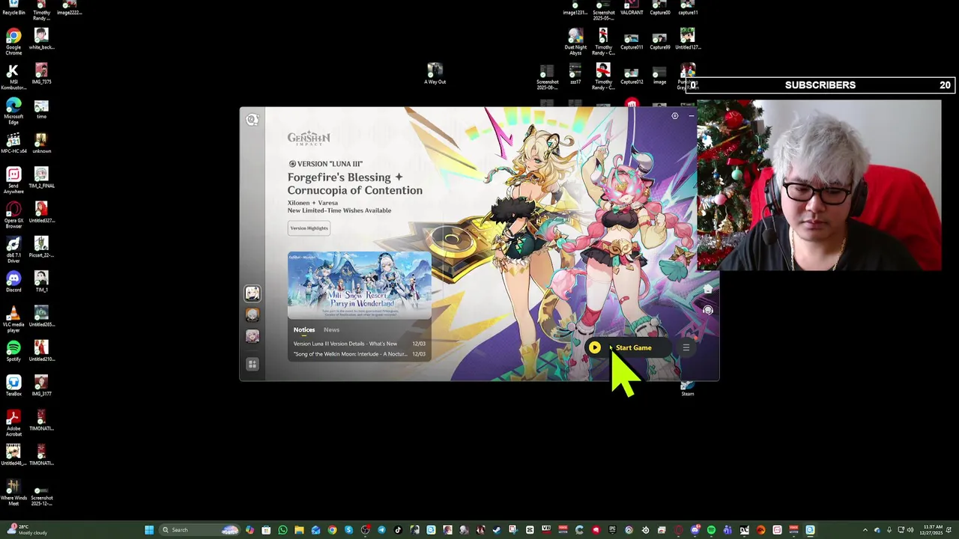Select the zzz17 desktop file
The image size is (959, 539).
coord(575,73)
